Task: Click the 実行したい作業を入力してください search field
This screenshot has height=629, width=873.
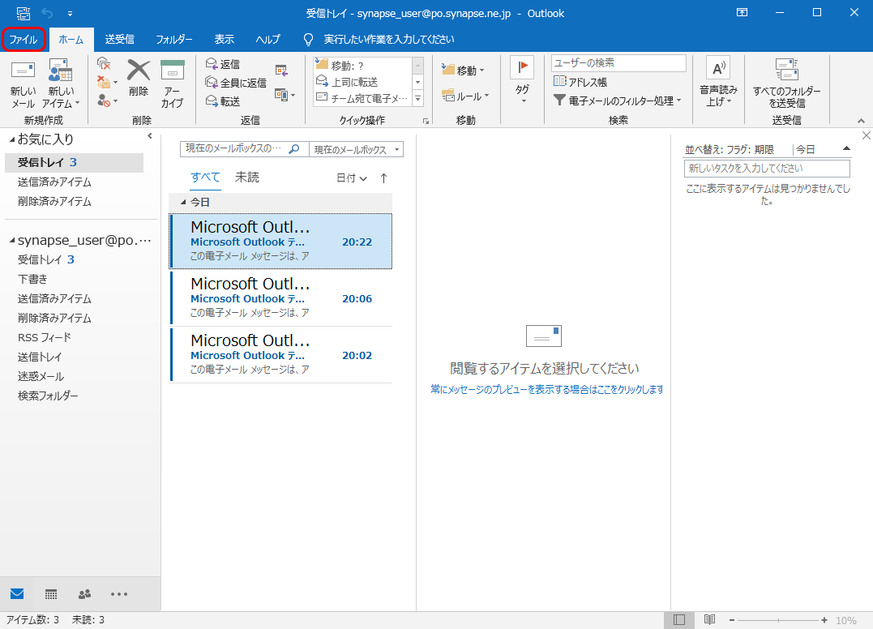Action: coord(388,40)
